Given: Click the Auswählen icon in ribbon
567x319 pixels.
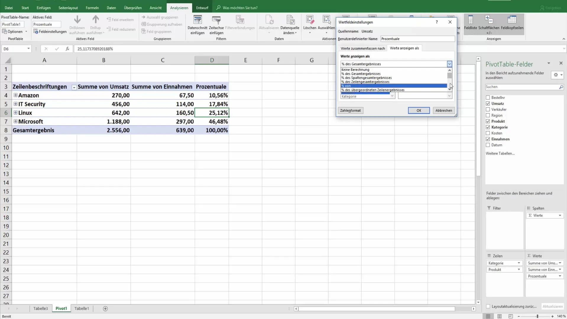Looking at the screenshot, I should click(326, 20).
